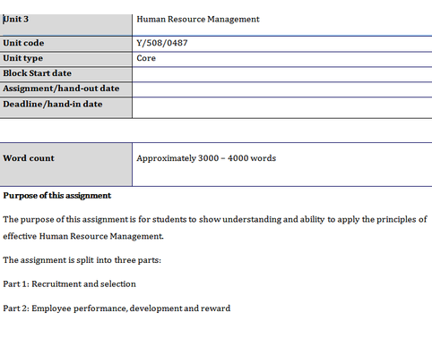432x338 pixels.
Task: Click the 'Deadline/hand-in date' label
Action: click(x=53, y=105)
